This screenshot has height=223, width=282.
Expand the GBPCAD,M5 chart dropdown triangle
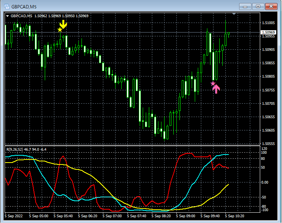coord(8,16)
